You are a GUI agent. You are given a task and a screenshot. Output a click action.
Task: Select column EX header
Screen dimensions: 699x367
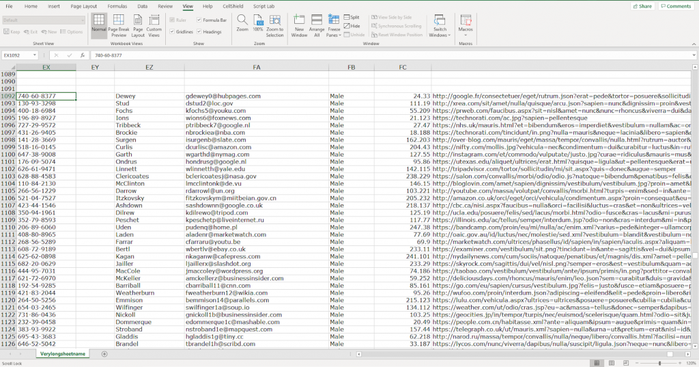point(46,68)
